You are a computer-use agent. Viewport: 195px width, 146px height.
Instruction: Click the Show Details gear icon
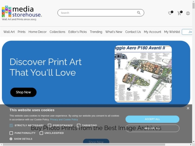pos(11,139)
